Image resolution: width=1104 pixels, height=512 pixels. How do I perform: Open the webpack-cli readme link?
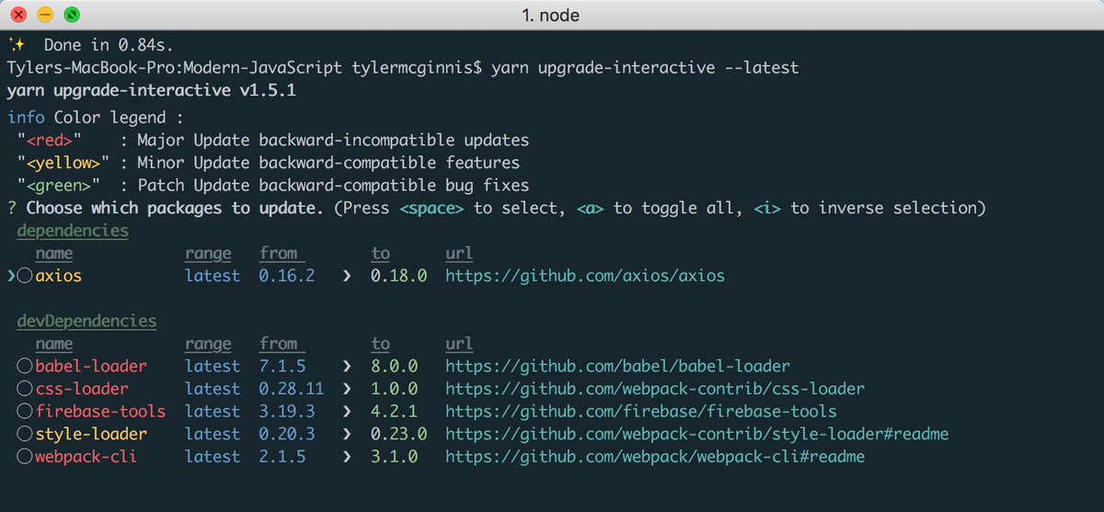(x=655, y=457)
